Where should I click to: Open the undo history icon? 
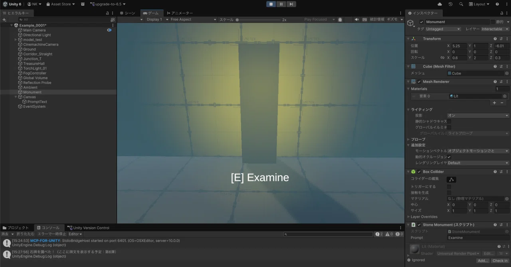tap(451, 4)
